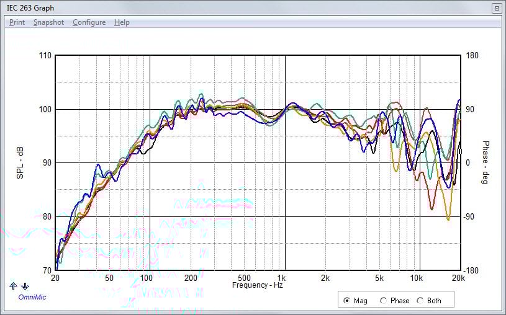
Task: Open the Print menu
Action: point(17,22)
